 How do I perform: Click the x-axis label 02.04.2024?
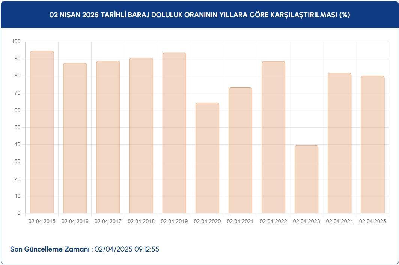tap(340, 221)
